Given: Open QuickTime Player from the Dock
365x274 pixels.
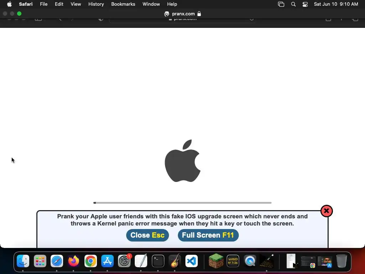Looking at the screenshot, I should pos(250,261).
